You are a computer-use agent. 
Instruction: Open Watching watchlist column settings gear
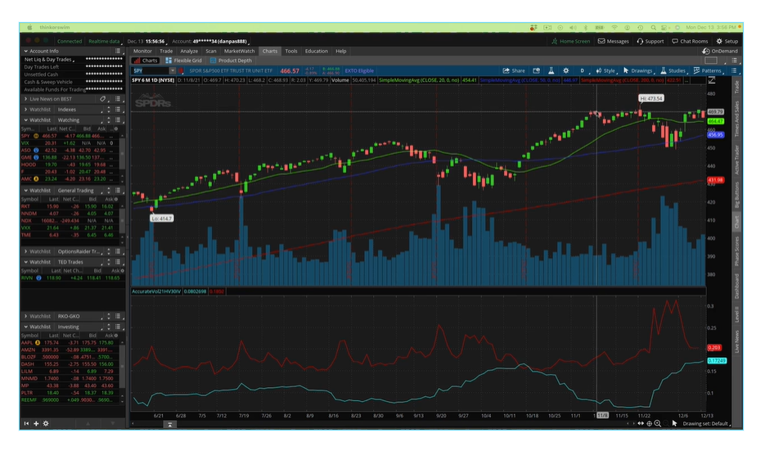pos(115,129)
